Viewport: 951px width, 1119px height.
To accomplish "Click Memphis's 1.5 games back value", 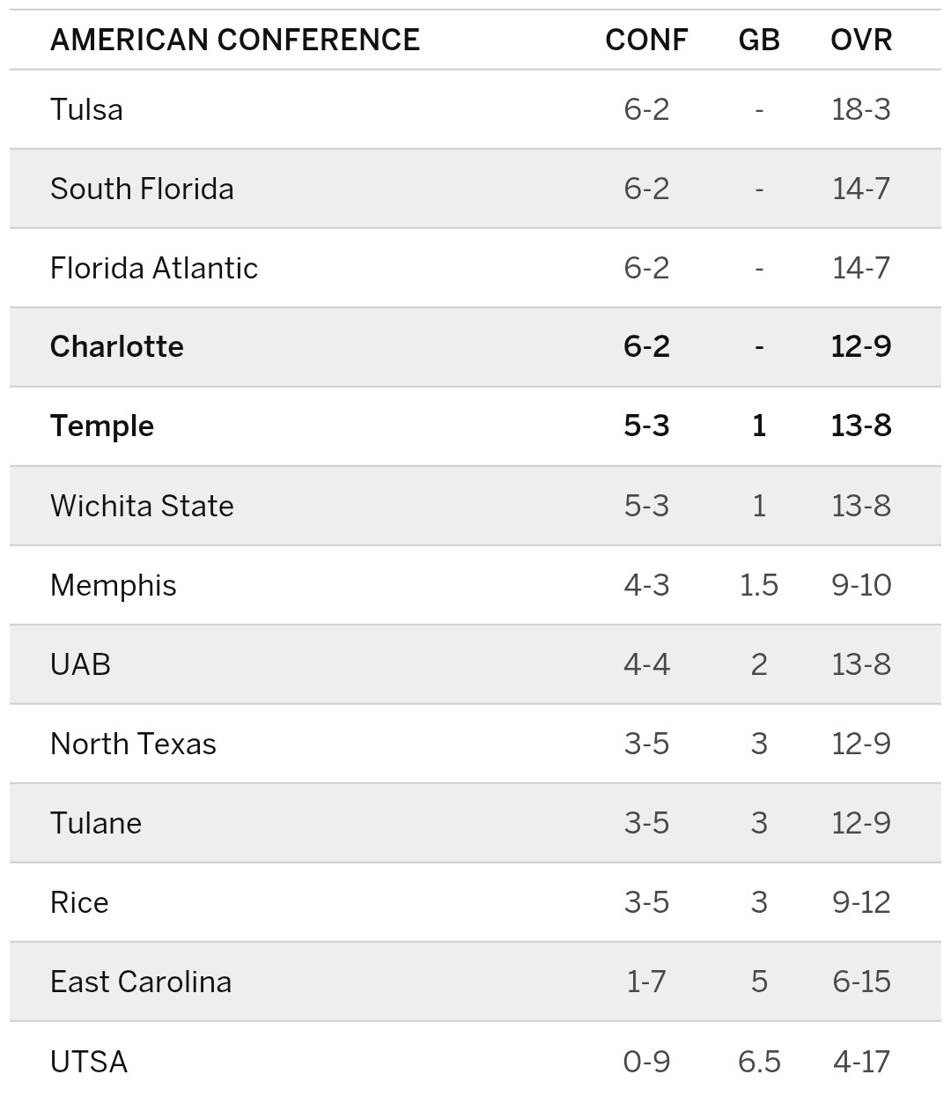I will [759, 585].
